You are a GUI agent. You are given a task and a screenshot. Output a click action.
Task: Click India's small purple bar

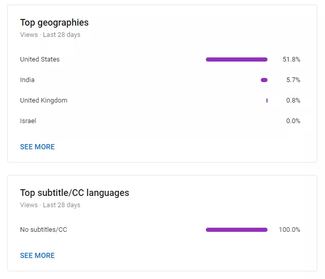(264, 80)
